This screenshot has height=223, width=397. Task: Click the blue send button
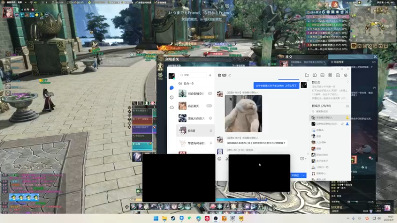[296, 175]
